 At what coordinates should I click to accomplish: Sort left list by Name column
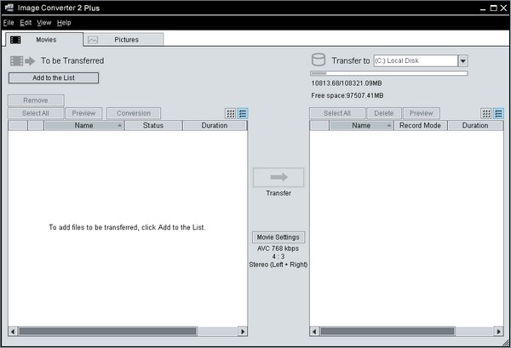[x=84, y=126]
